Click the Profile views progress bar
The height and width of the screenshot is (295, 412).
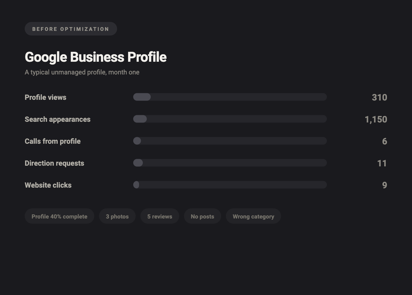230,97
